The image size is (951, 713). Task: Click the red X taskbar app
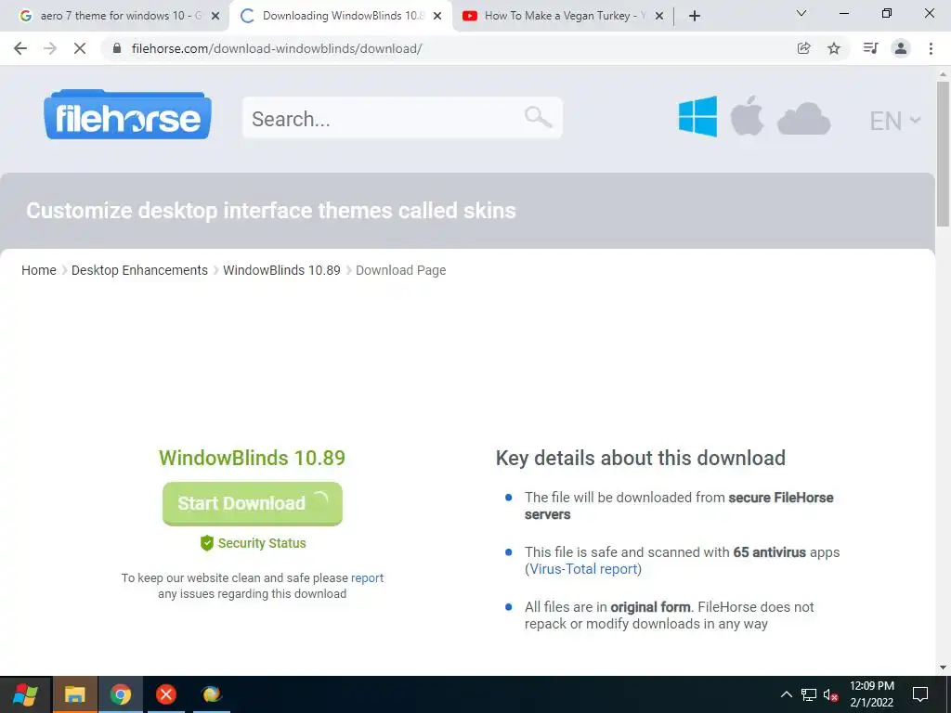pyautogui.click(x=165, y=694)
